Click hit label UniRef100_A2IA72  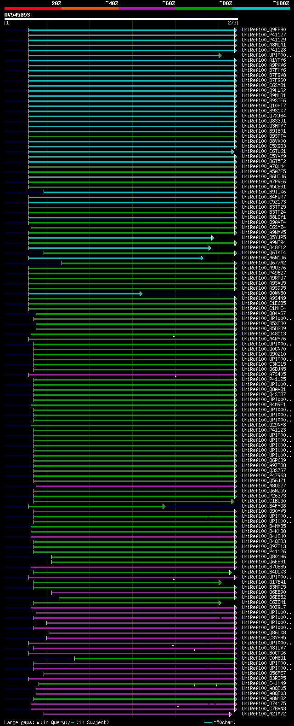click(264, 714)
